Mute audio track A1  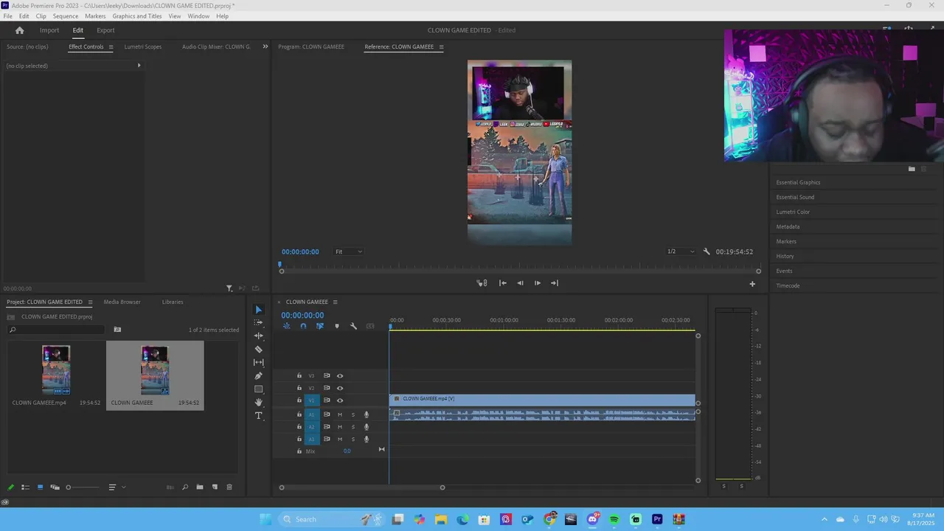click(x=340, y=414)
